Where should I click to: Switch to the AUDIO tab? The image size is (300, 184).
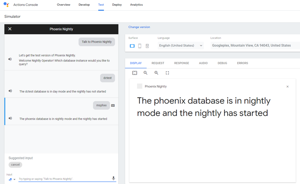pos(203,63)
